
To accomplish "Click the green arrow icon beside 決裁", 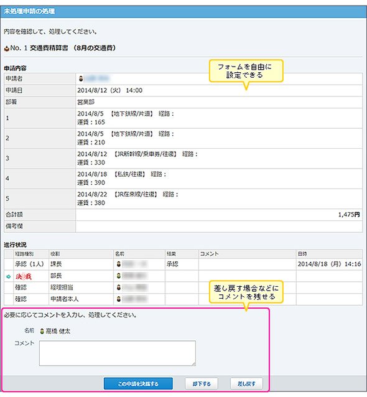I will pyautogui.click(x=8, y=276).
